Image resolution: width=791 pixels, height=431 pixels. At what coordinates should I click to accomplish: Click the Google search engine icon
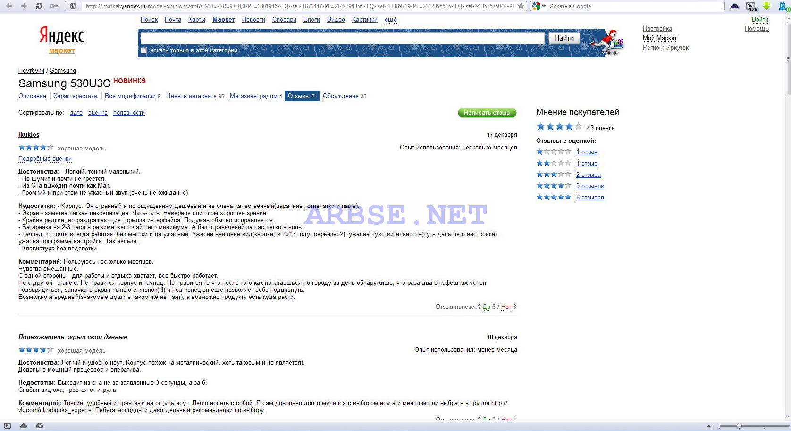(536, 6)
